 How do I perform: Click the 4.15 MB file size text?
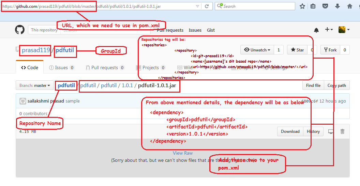(28, 131)
